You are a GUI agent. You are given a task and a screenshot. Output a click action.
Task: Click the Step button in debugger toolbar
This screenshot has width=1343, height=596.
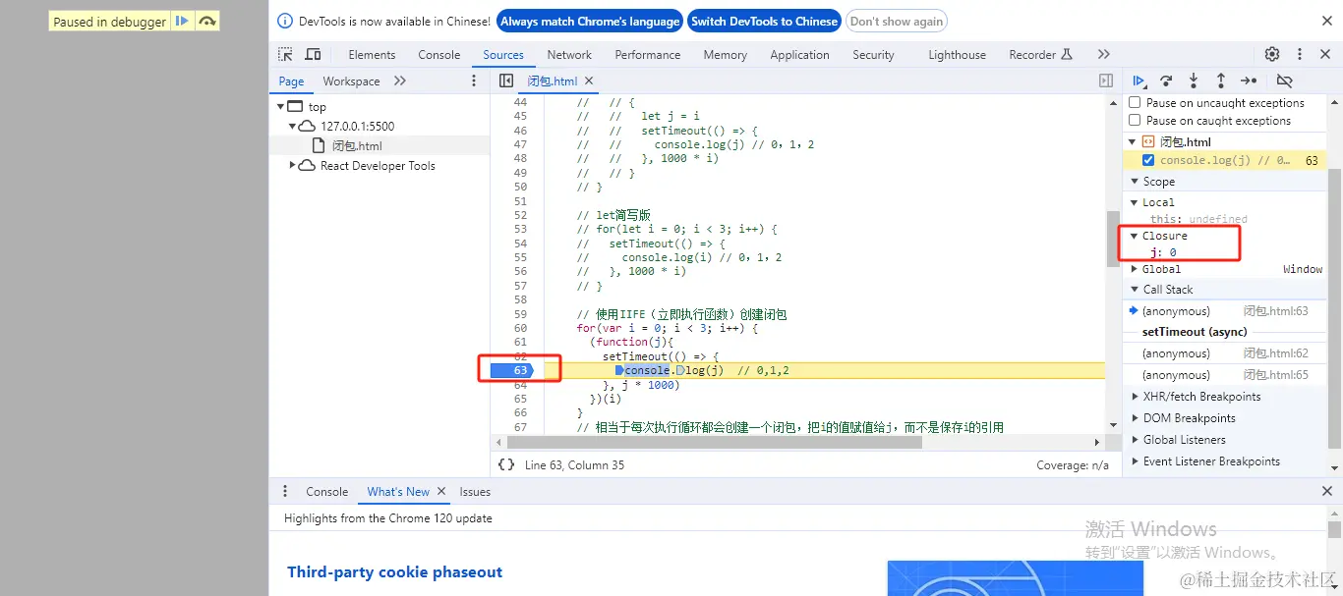tap(1249, 81)
